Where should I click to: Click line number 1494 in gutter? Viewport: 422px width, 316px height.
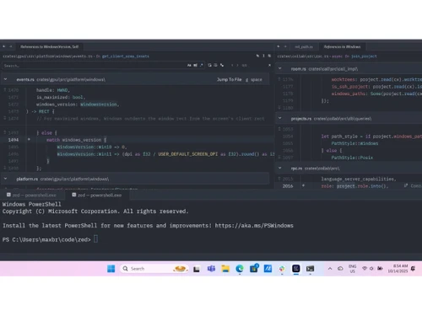[x=14, y=140]
